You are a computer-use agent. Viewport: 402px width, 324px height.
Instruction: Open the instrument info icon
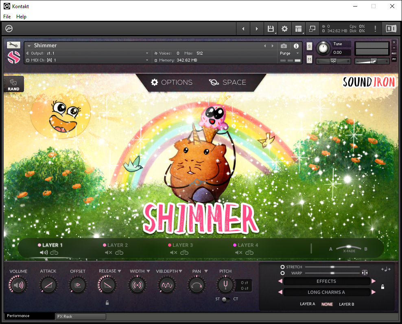tap(296, 46)
